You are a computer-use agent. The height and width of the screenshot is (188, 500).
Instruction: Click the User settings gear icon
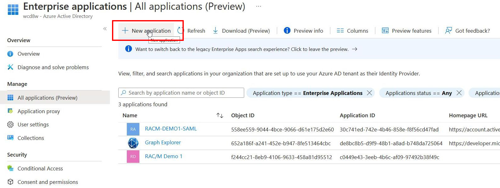coord(10,124)
